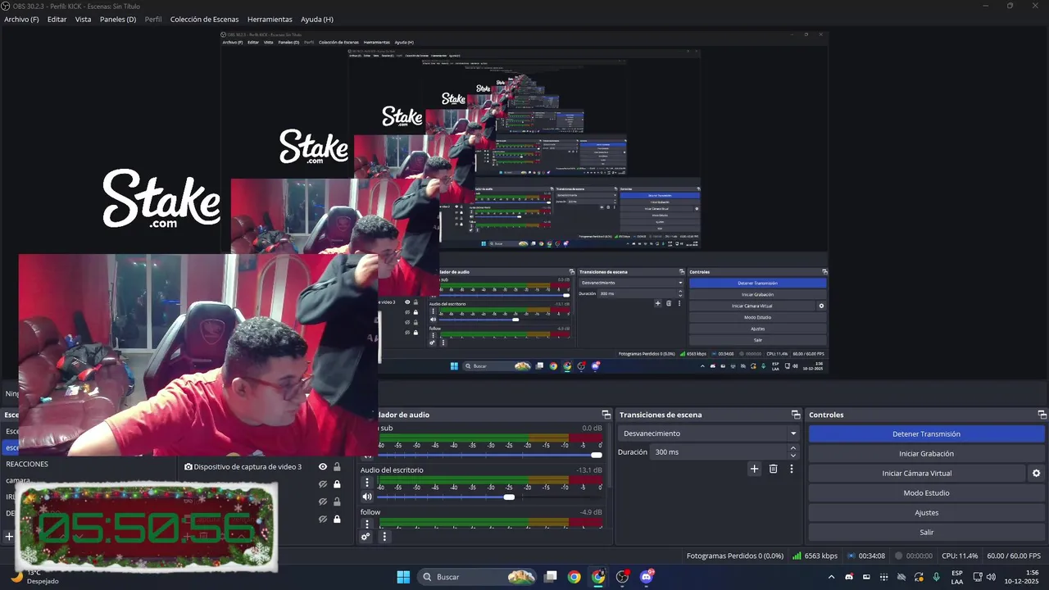The image size is (1049, 590).
Task: Open virtual camera settings gear icon
Action: tap(1036, 474)
